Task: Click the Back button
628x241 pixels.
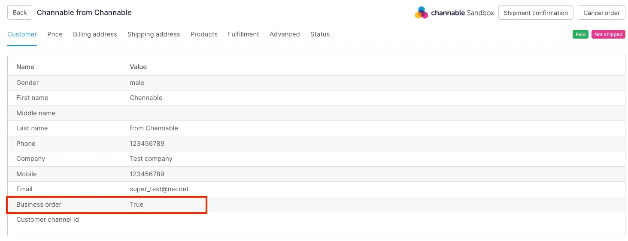Action: coord(20,12)
